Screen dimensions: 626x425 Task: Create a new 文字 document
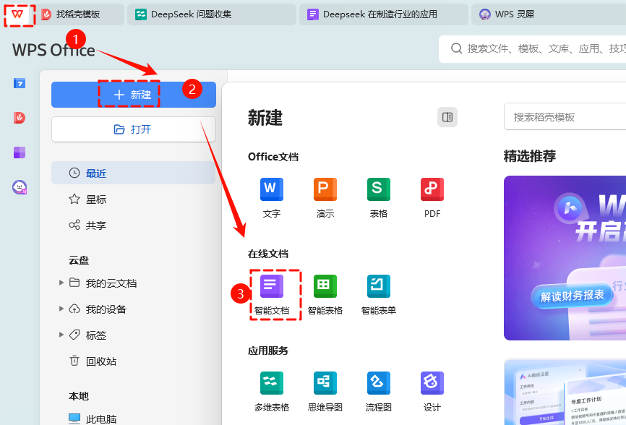coord(272,197)
